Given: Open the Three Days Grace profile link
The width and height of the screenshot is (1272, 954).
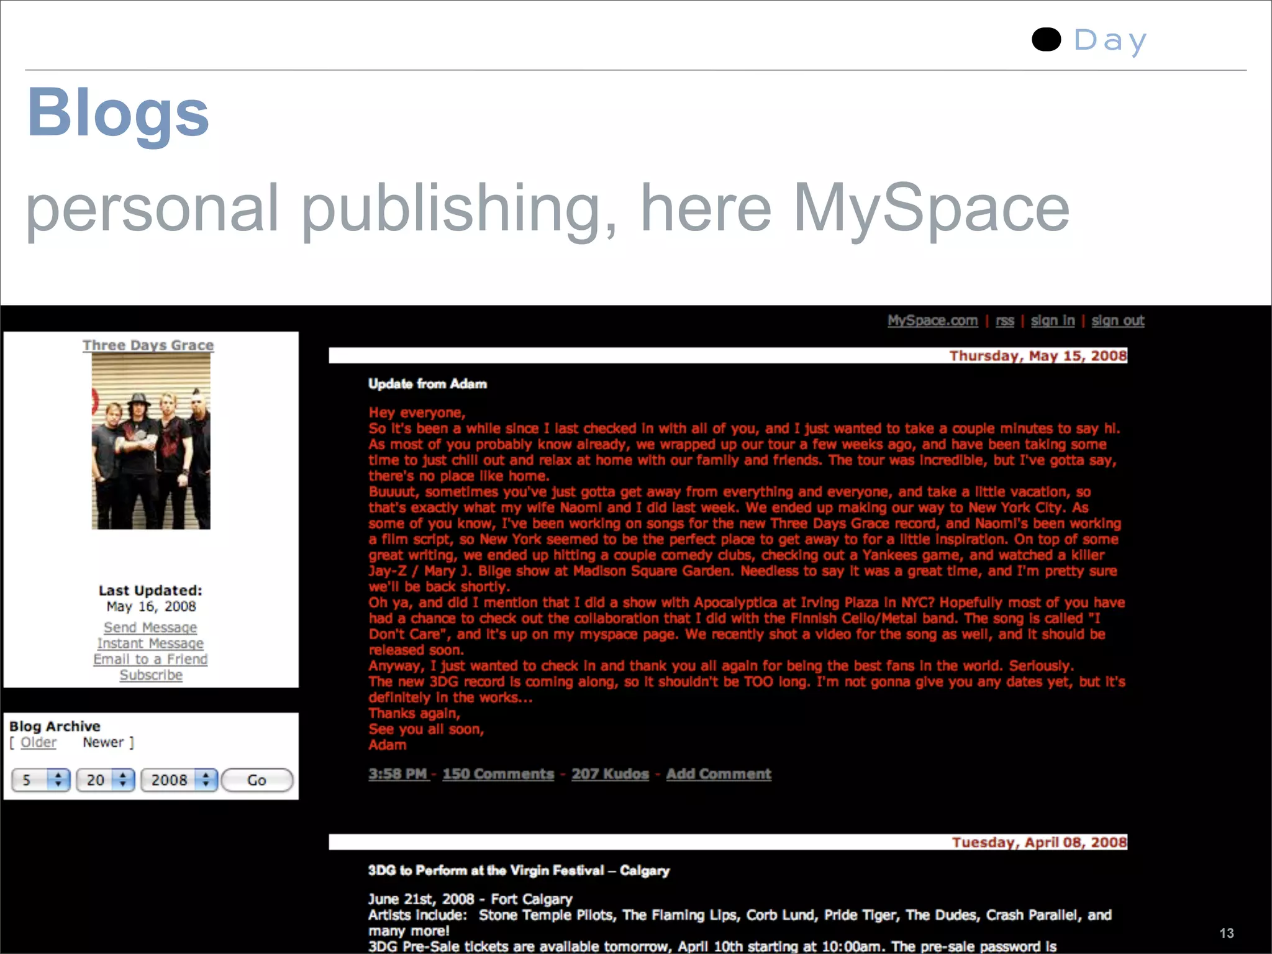Looking at the screenshot, I should pyautogui.click(x=148, y=345).
